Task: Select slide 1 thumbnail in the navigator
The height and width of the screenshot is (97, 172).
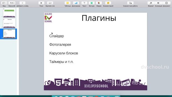Action: tap(9, 13)
